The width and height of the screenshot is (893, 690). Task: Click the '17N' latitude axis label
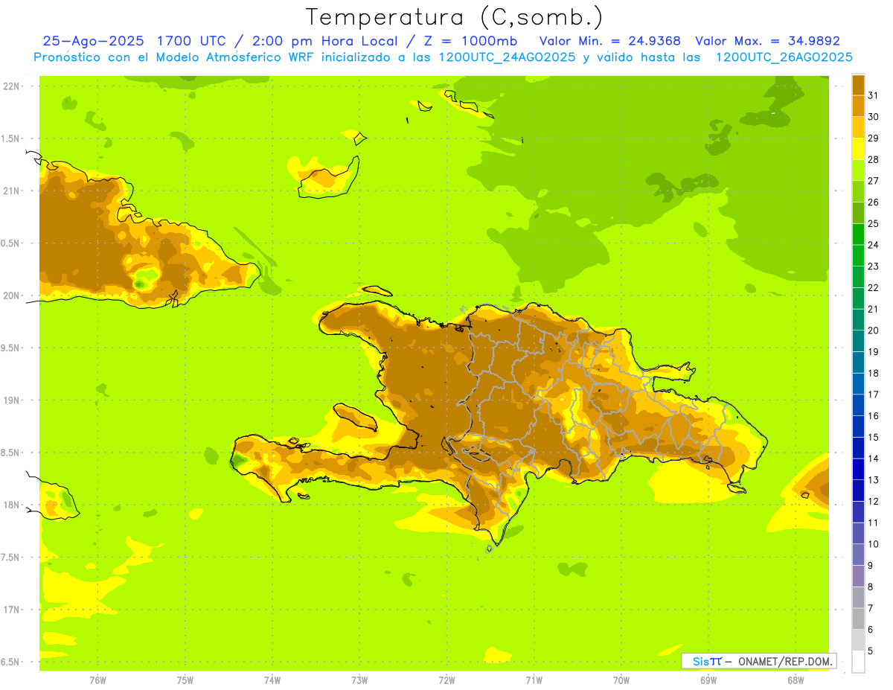click(11, 610)
